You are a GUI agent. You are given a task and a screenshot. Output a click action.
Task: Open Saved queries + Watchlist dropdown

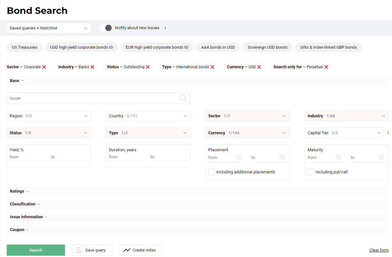[49, 28]
